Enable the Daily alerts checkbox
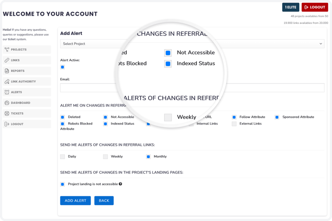This screenshot has height=221, width=332. pos(63,157)
